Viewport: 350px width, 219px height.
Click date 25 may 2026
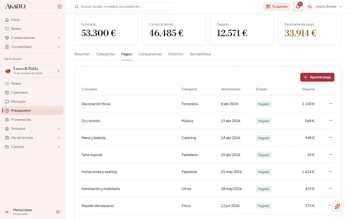(x=231, y=172)
